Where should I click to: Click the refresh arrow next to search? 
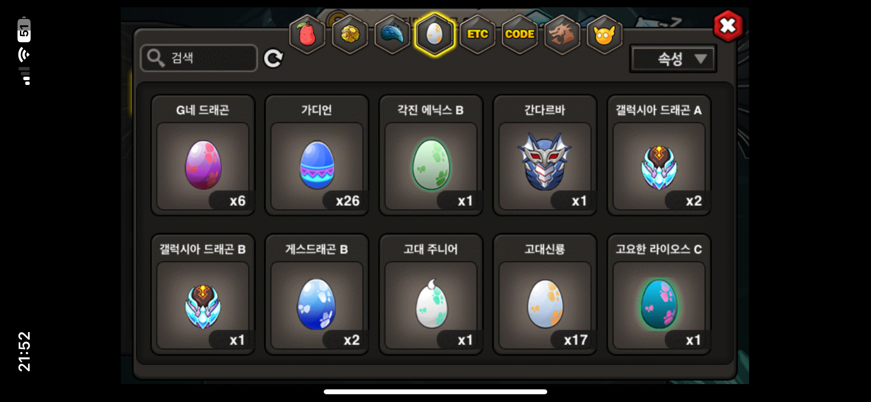[273, 58]
